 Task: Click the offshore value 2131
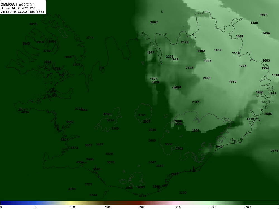point(274,151)
